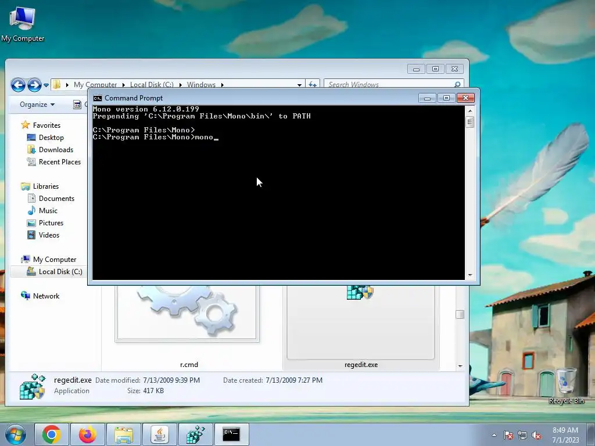
Task: Select Downloads under Favorites
Action: [x=50, y=149]
